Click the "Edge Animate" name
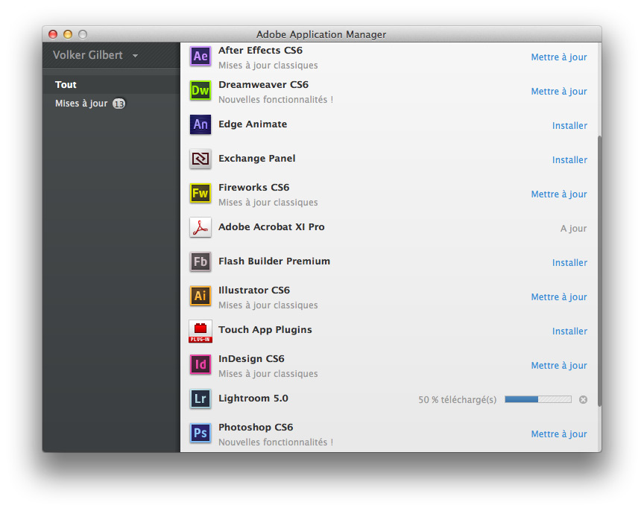 (253, 124)
